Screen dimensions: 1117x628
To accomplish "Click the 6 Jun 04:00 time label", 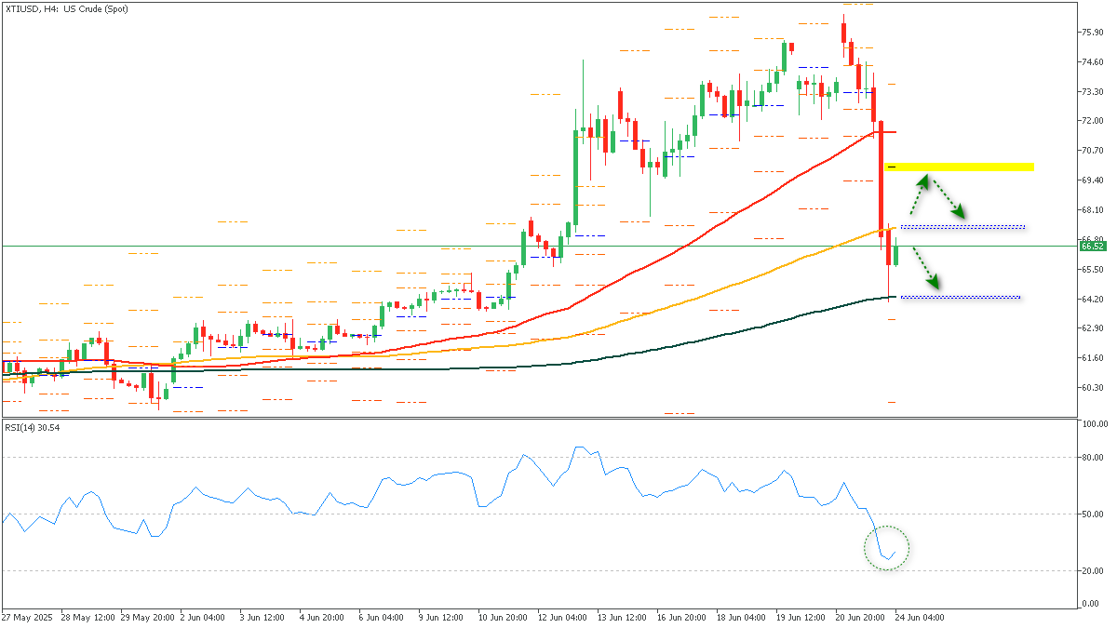I will point(381,617).
